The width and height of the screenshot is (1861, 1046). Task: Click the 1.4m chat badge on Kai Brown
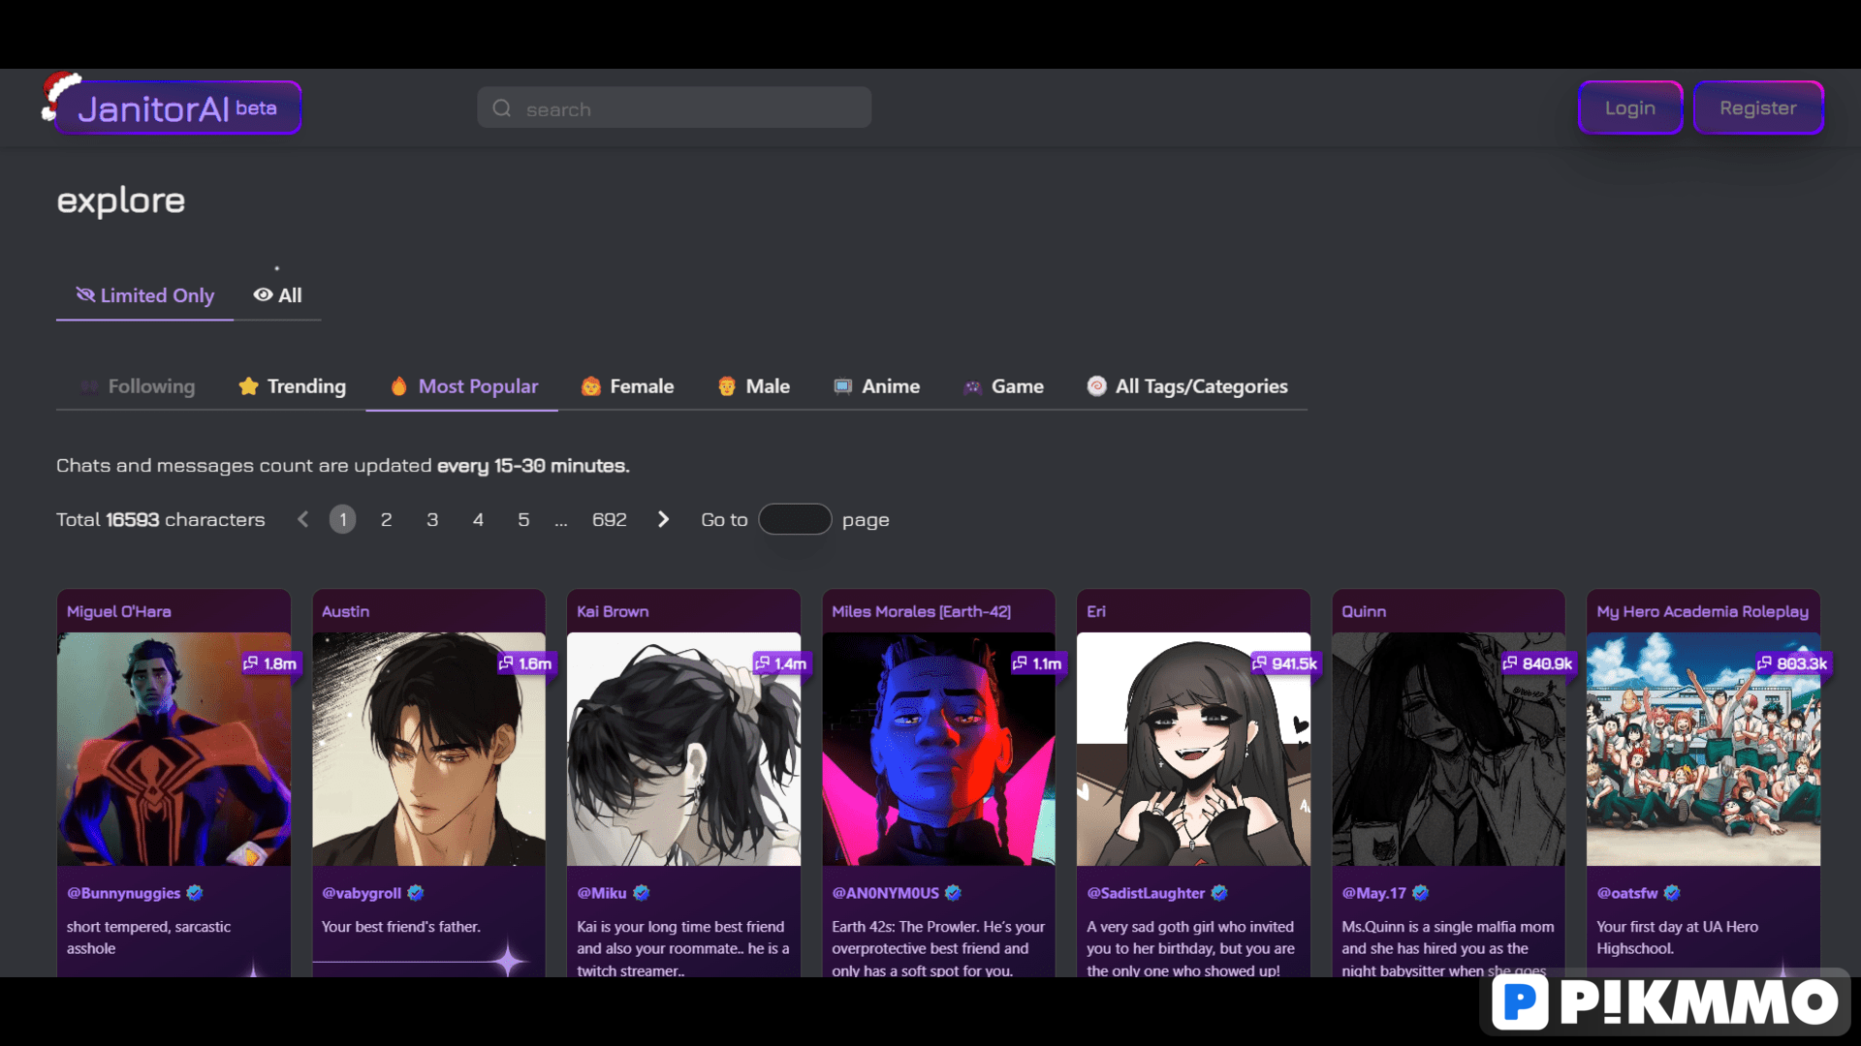pos(780,663)
